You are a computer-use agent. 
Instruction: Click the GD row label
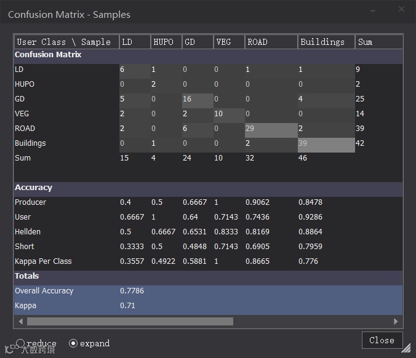(20, 99)
